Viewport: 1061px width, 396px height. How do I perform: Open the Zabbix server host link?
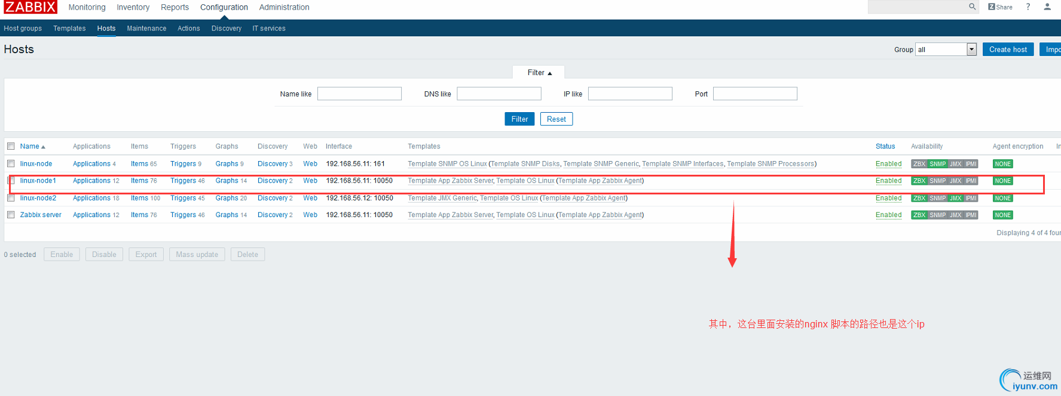[x=41, y=215]
